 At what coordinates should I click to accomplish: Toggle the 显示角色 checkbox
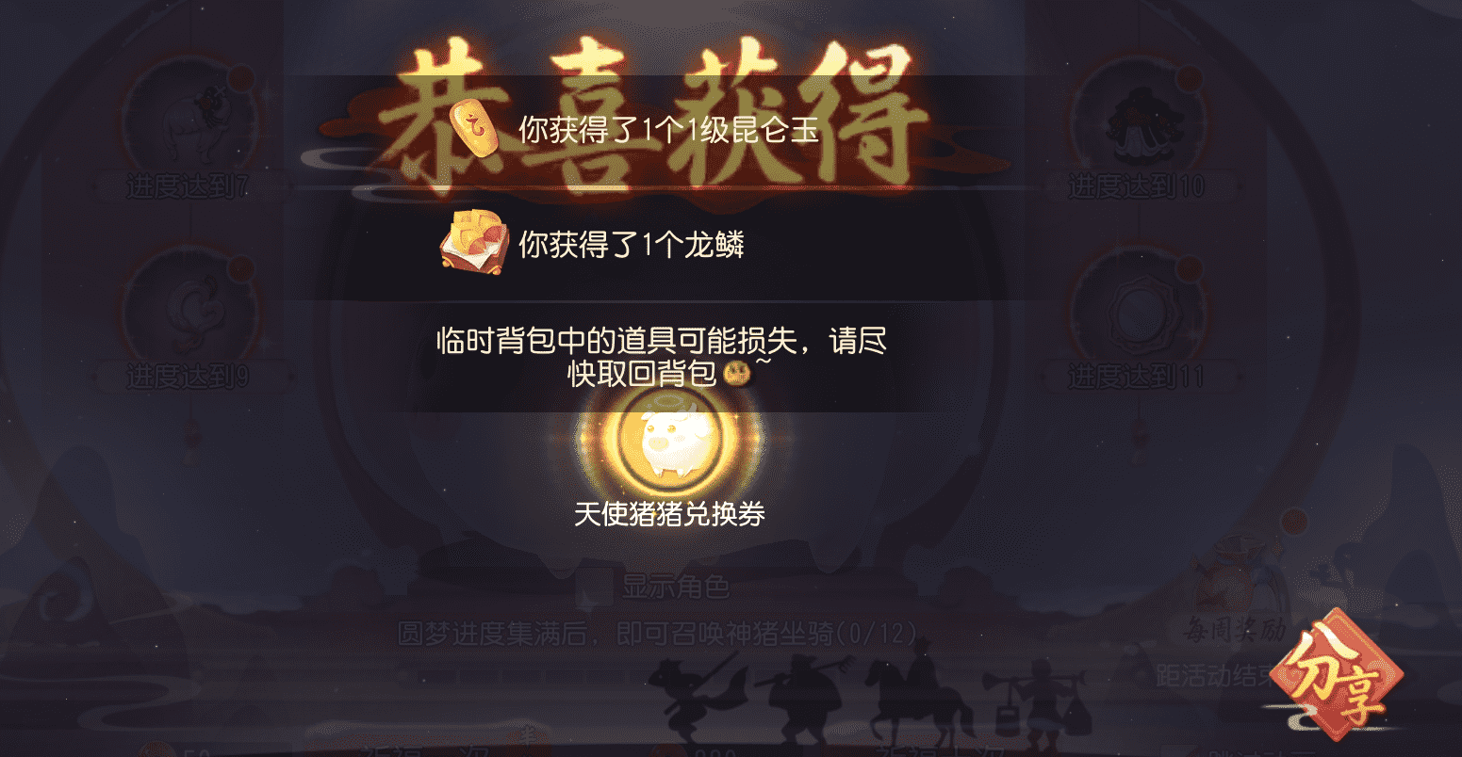tap(593, 588)
